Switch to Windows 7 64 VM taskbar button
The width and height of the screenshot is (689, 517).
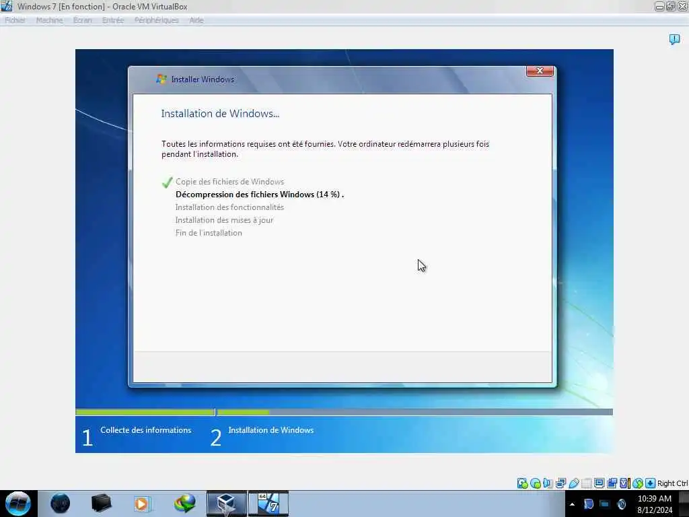(268, 504)
